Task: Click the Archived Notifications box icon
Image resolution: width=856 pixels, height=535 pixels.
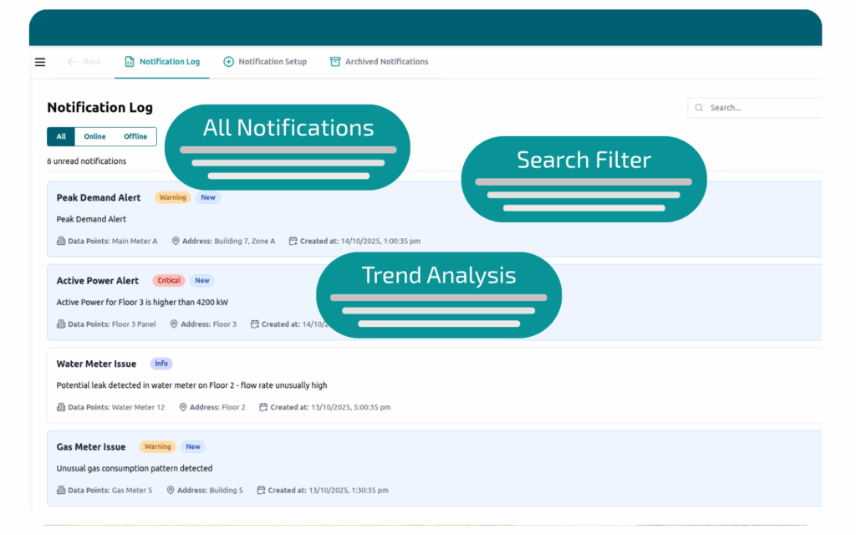Action: (335, 62)
